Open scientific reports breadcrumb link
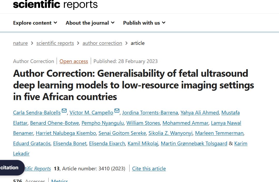279x182 pixels. pyautogui.click(x=55, y=43)
